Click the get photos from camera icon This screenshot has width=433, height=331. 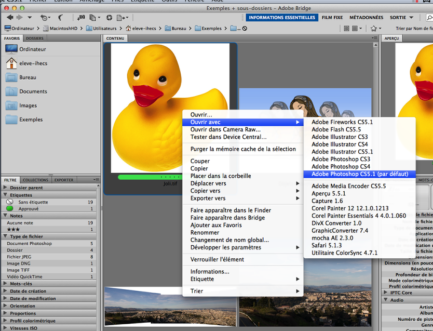point(81,18)
